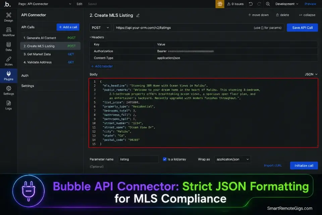This screenshot has height=215, width=322.
Task: Select the 1. Generate AI Content call
Action: tap(50, 38)
